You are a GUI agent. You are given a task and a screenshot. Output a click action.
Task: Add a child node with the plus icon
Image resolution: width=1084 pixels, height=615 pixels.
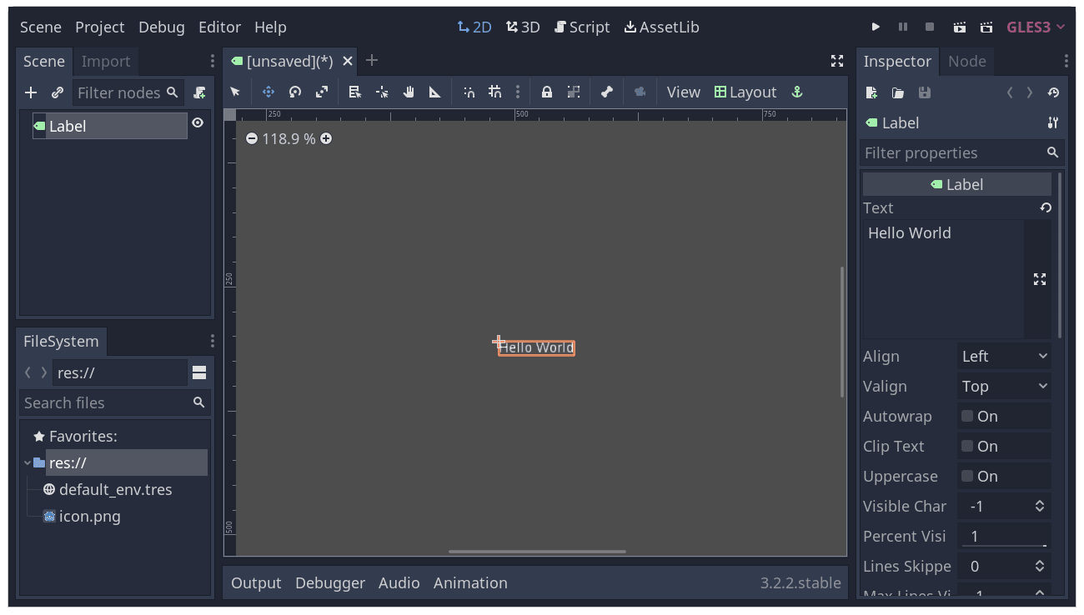click(x=31, y=92)
